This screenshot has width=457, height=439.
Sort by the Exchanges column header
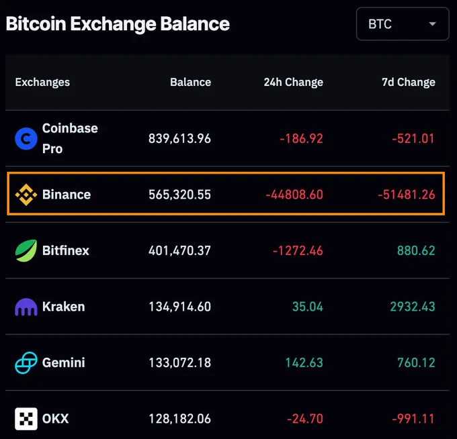42,82
